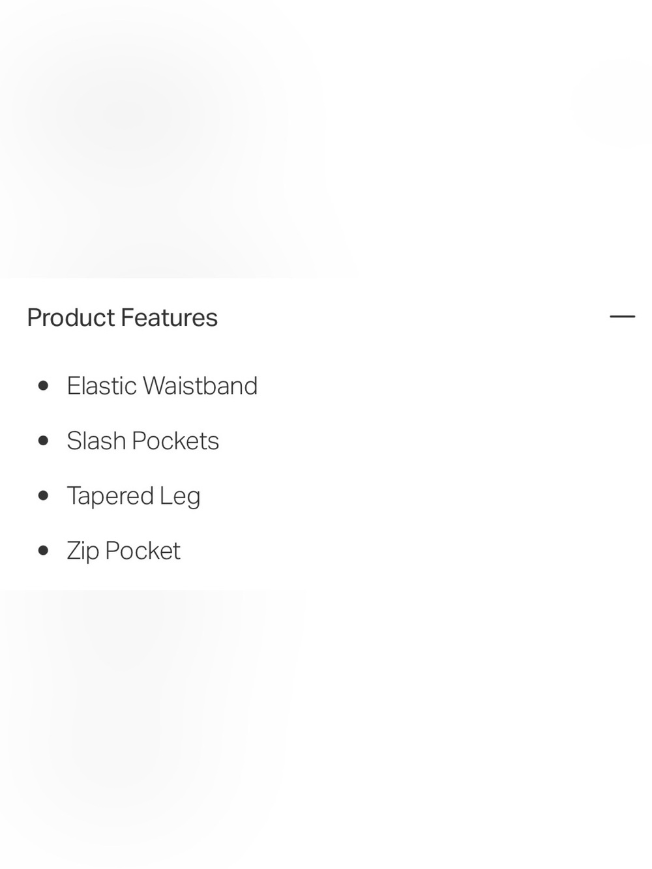Click the blurred area below Zip Pocket
The image size is (652, 869).
click(x=326, y=729)
